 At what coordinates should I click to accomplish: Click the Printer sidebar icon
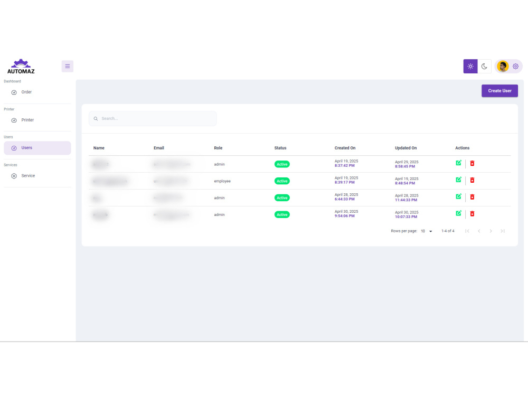pos(14,120)
